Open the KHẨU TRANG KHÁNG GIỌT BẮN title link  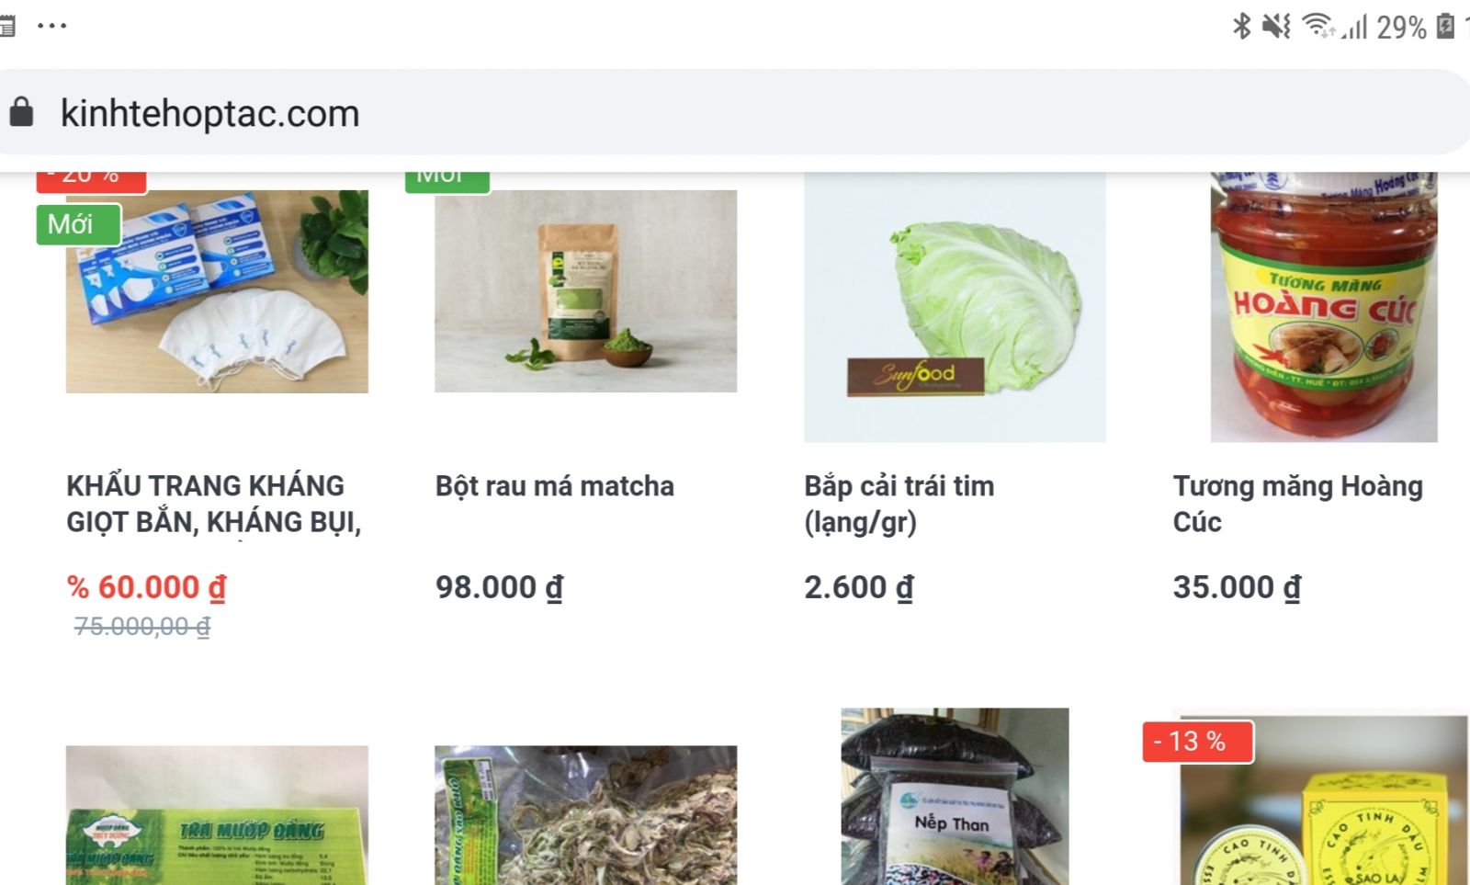214,504
